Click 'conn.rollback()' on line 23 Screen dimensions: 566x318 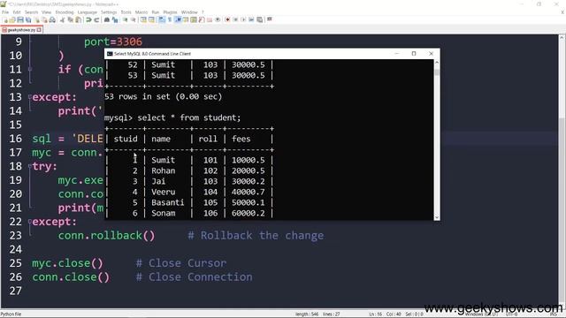106,236
